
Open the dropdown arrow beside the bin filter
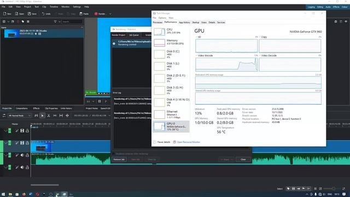60,22
